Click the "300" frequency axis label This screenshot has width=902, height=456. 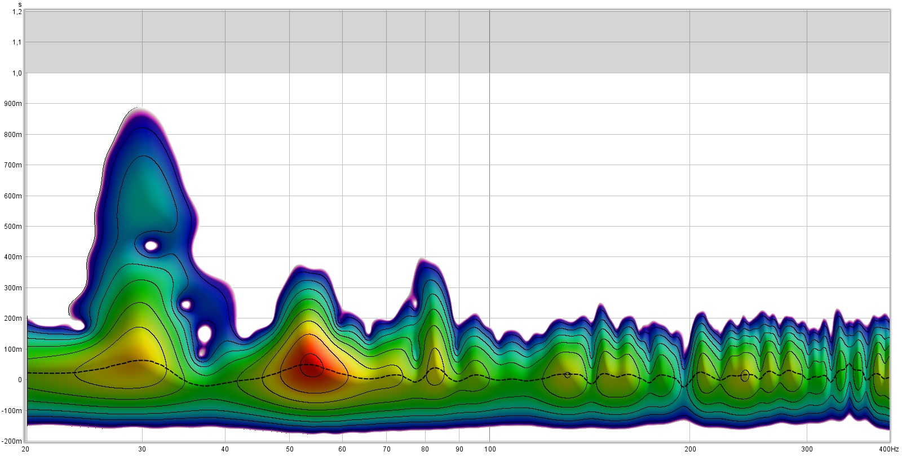point(807,449)
